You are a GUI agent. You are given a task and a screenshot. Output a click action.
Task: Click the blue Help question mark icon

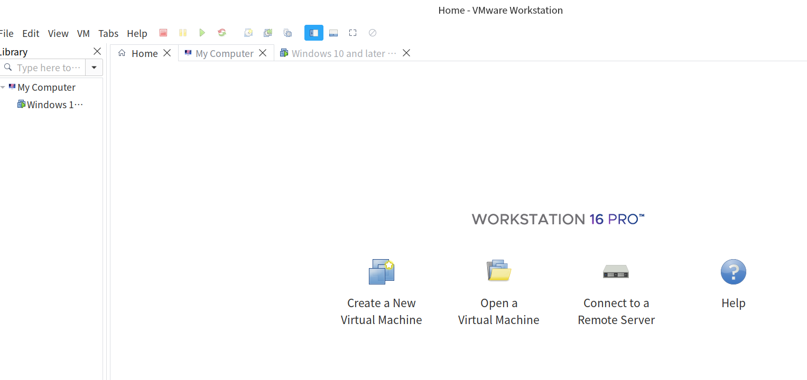734,272
